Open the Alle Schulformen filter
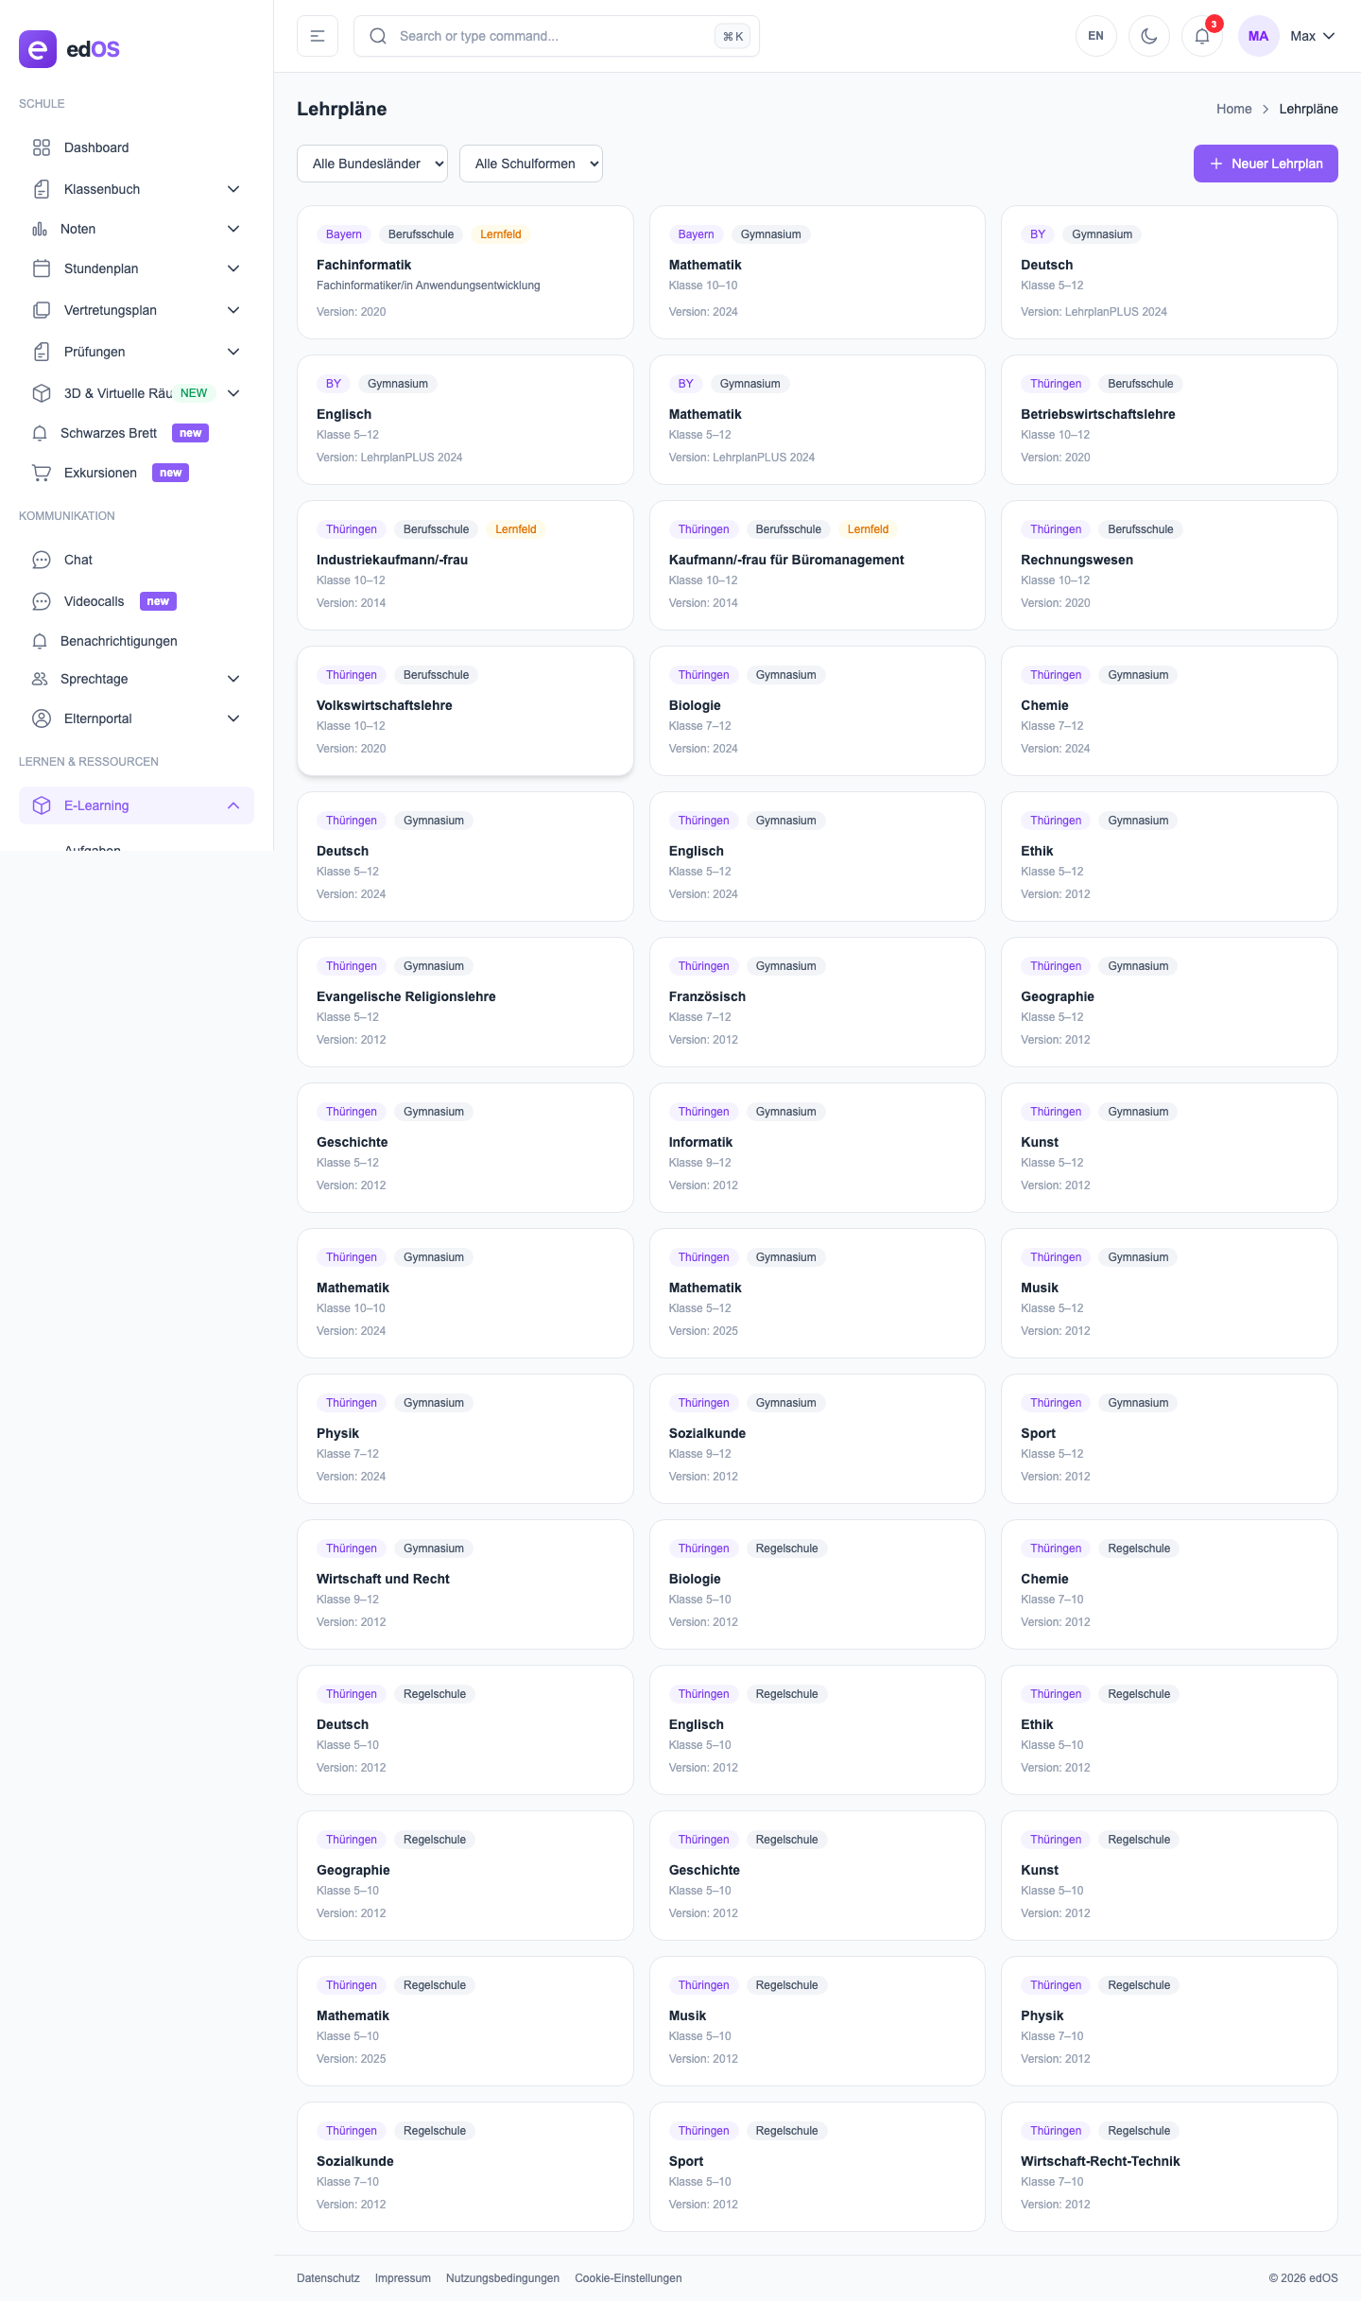Viewport: 1361px width, 2301px height. click(531, 164)
